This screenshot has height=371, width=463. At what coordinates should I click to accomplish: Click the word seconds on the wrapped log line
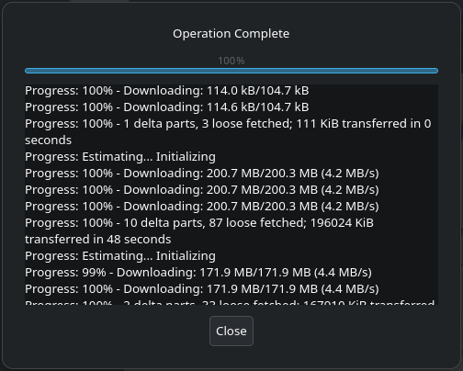coord(48,141)
